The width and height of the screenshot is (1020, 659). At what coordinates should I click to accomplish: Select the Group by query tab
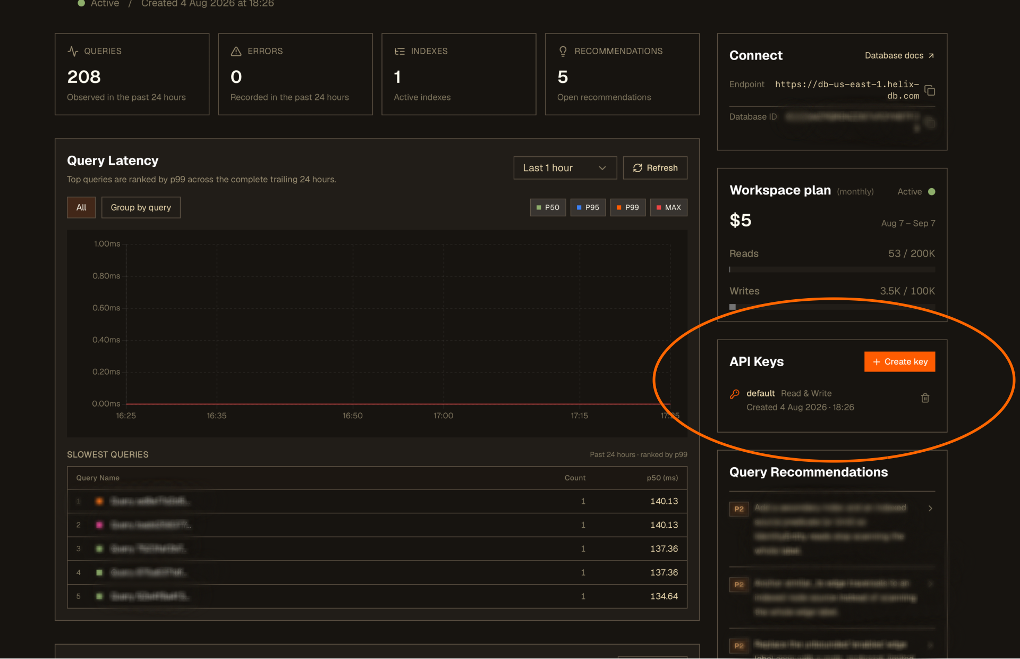pos(141,207)
